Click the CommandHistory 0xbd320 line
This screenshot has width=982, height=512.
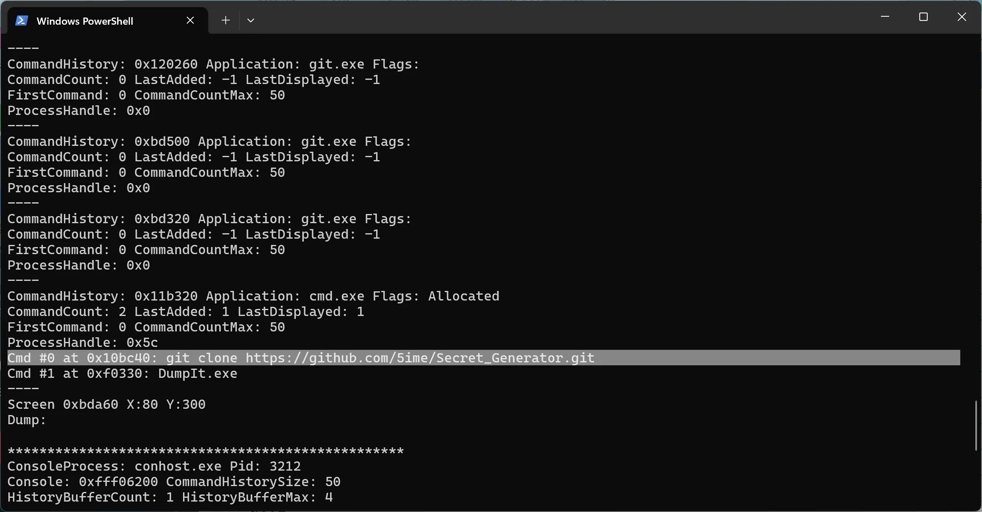pos(209,219)
